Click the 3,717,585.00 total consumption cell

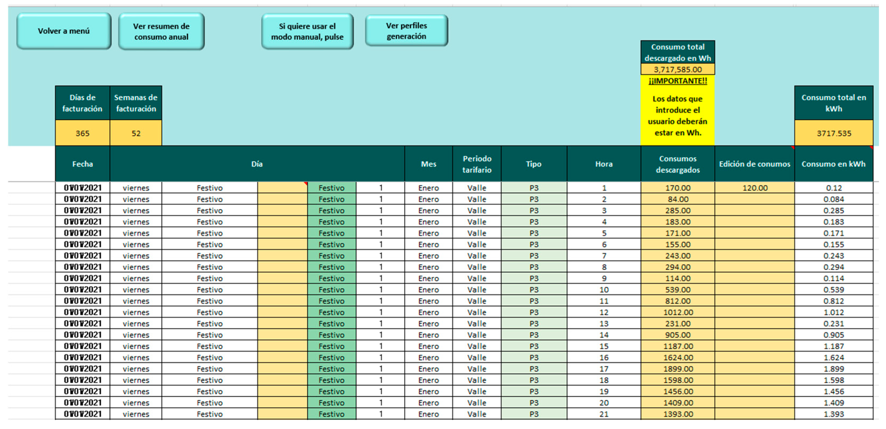pyautogui.click(x=677, y=69)
